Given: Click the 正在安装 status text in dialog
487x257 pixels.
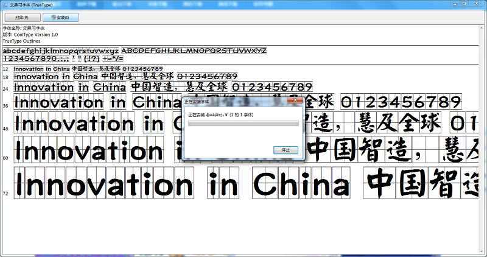Looking at the screenshot, I should pos(220,115).
